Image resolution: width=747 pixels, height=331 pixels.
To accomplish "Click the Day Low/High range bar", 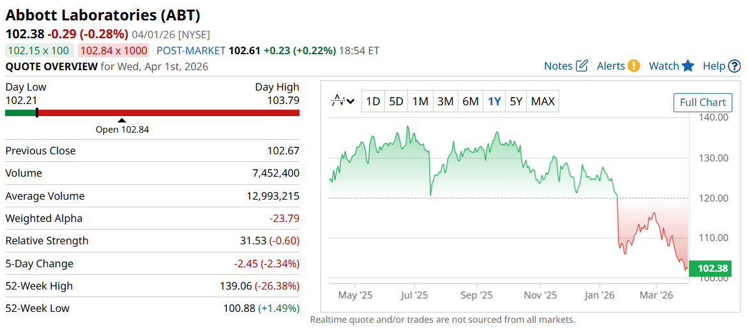I will click(x=152, y=113).
